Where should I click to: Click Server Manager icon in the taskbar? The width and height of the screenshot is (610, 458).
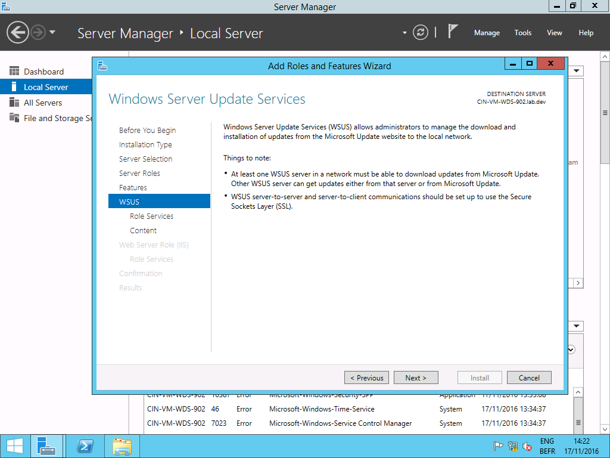click(46, 446)
